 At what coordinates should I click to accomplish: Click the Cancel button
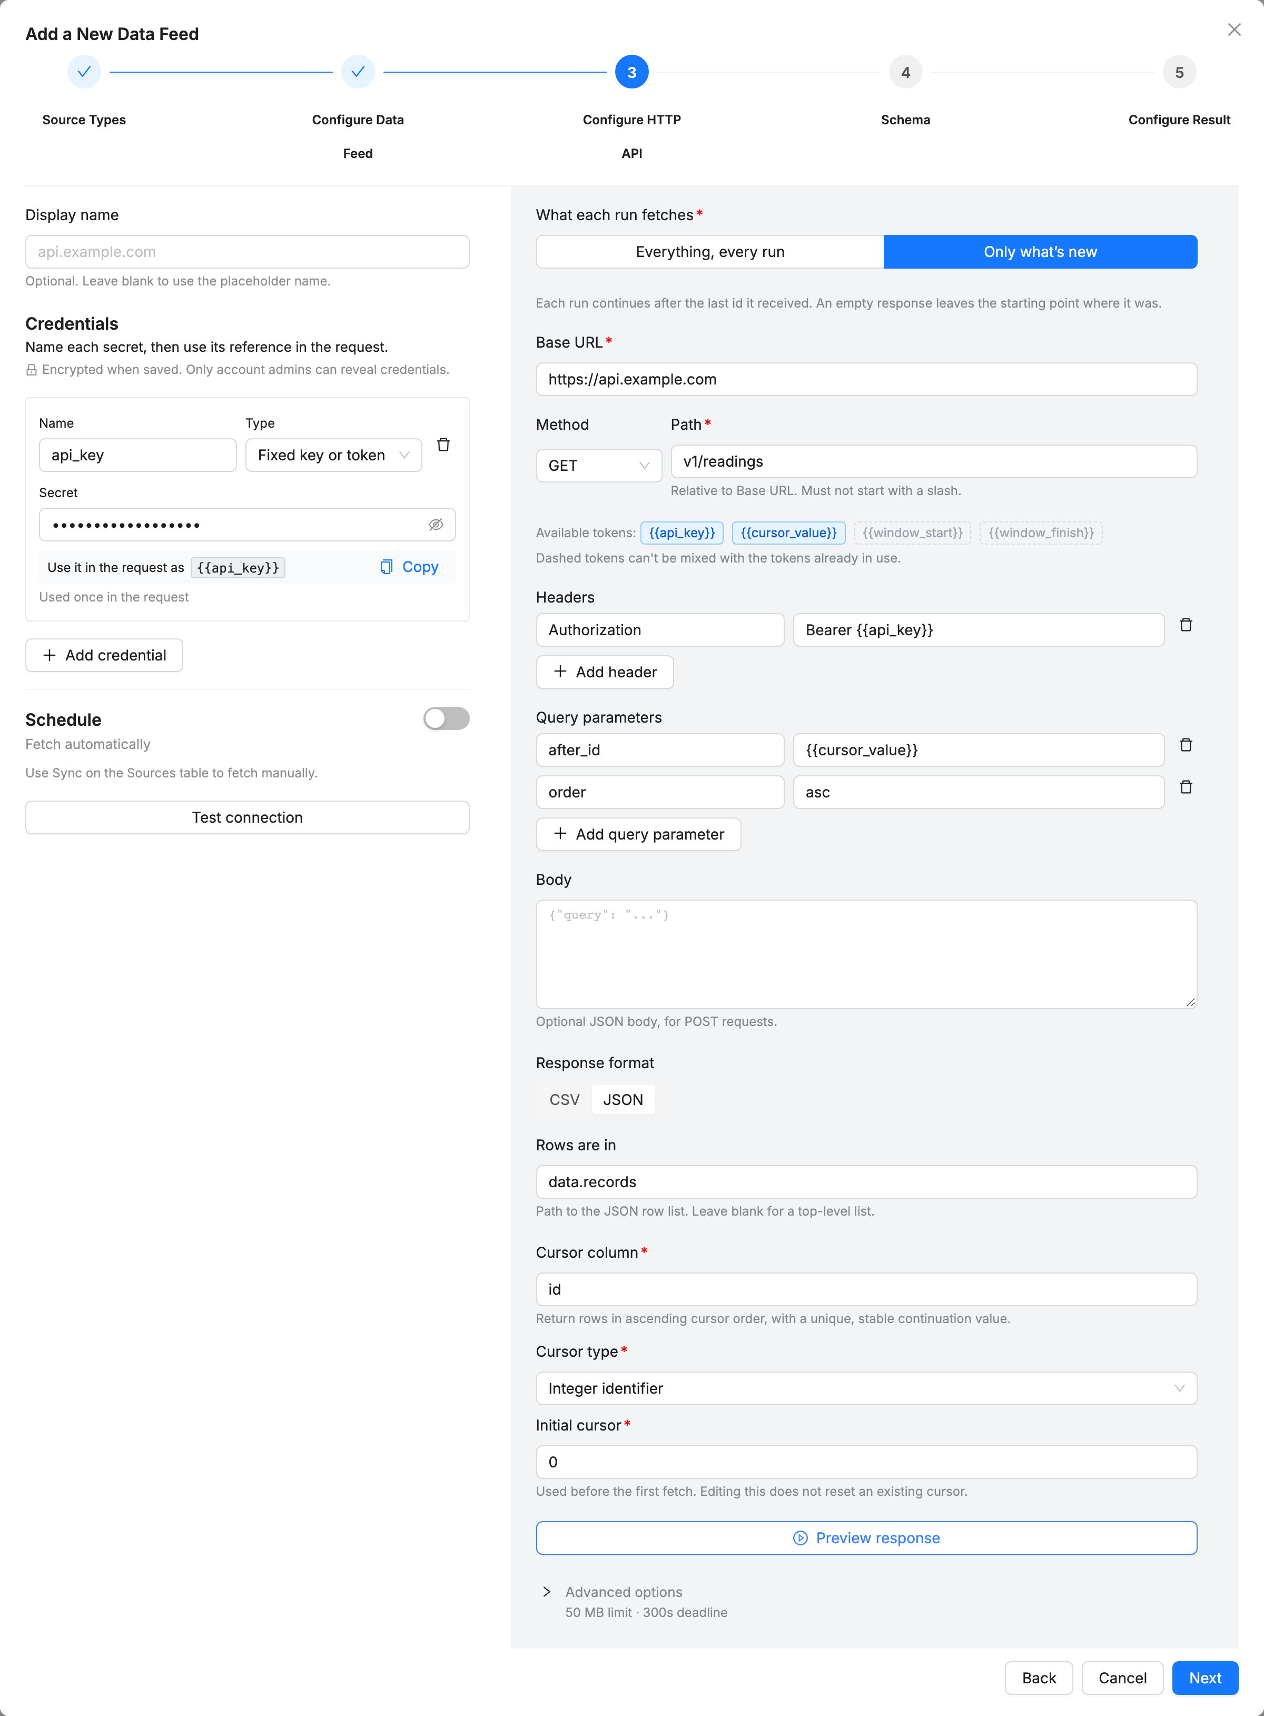(x=1122, y=1678)
